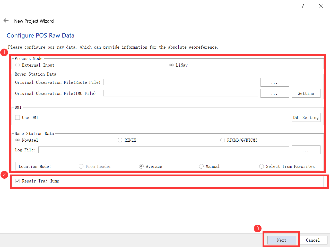Viewport: 330px width, 247px height.
Task: Open DMI Setting
Action: pos(306,117)
